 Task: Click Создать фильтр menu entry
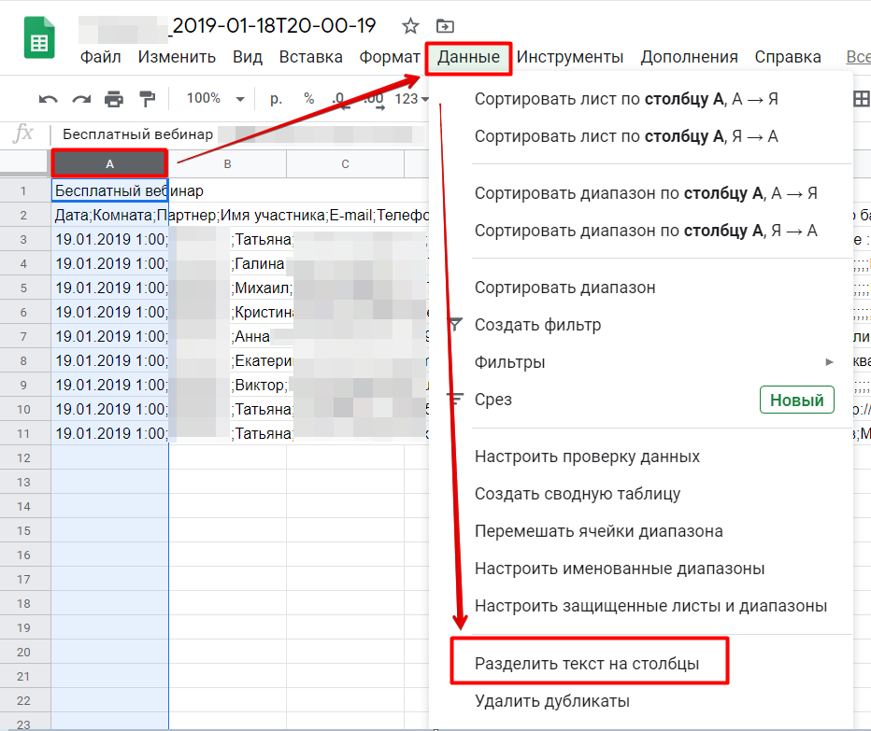(x=537, y=325)
